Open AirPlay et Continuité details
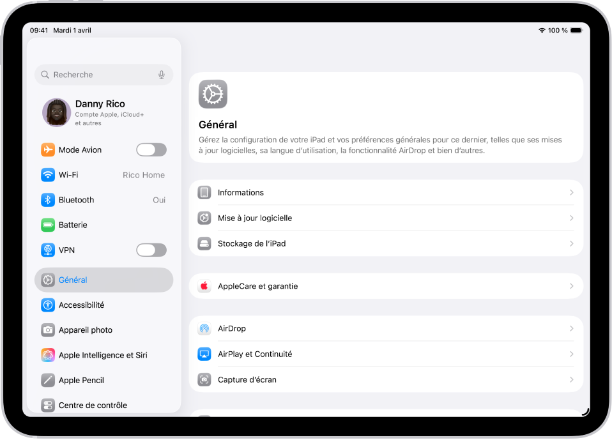The width and height of the screenshot is (612, 440). pos(571,354)
